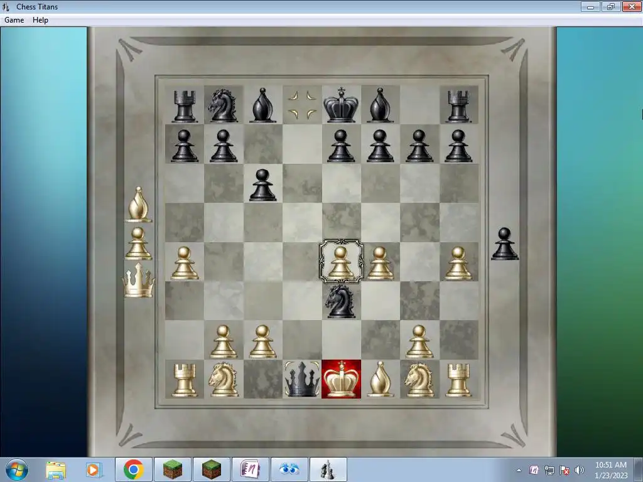Click the white pawn on b2
The height and width of the screenshot is (482, 643).
tap(224, 341)
